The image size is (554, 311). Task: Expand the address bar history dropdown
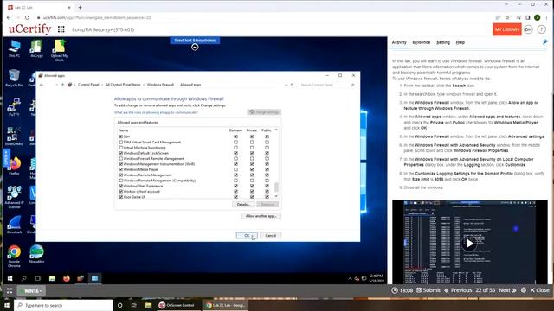click(x=286, y=85)
